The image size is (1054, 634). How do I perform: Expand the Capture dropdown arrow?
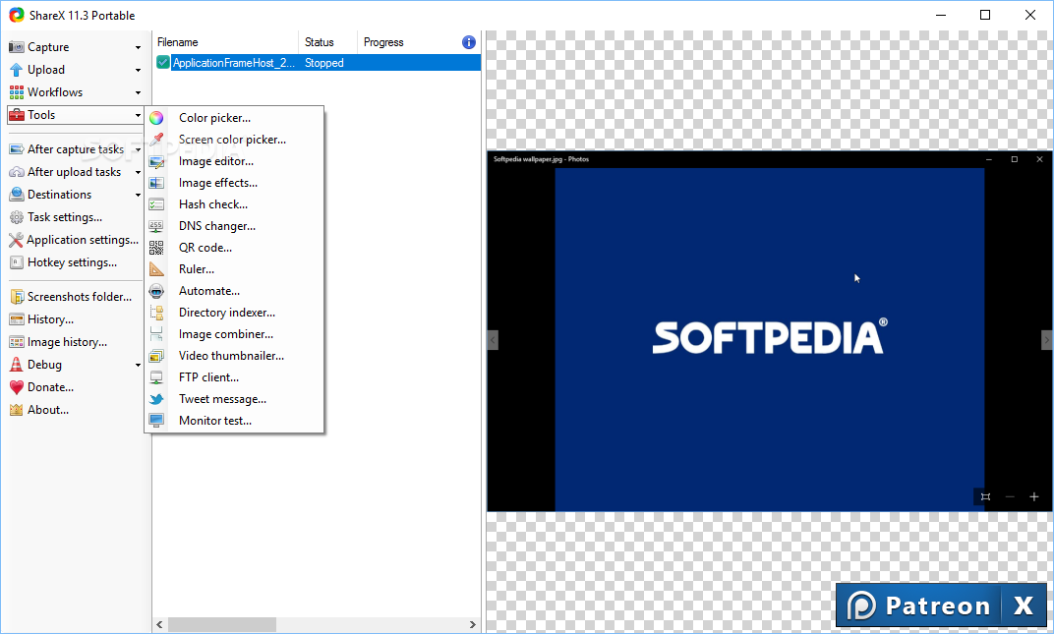tap(138, 48)
